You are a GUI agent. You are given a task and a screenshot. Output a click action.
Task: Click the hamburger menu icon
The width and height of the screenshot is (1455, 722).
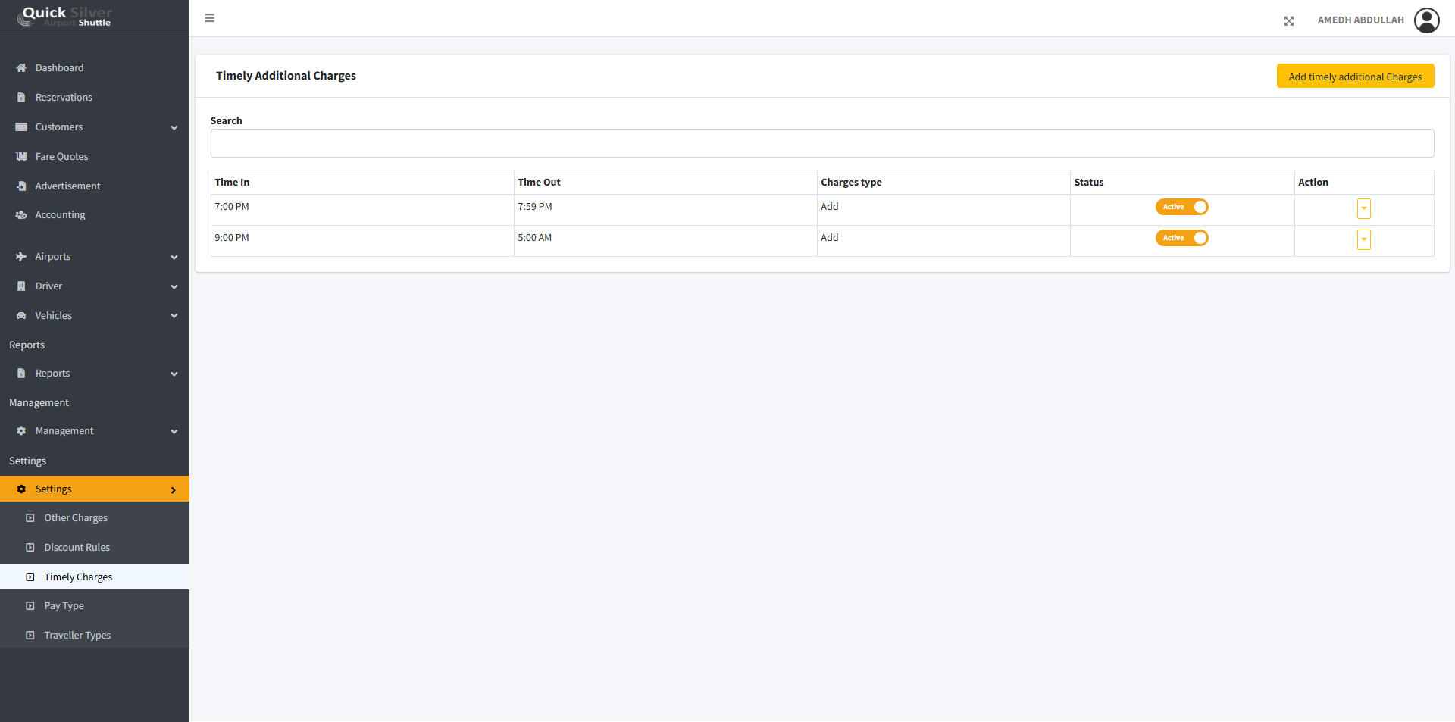210,18
